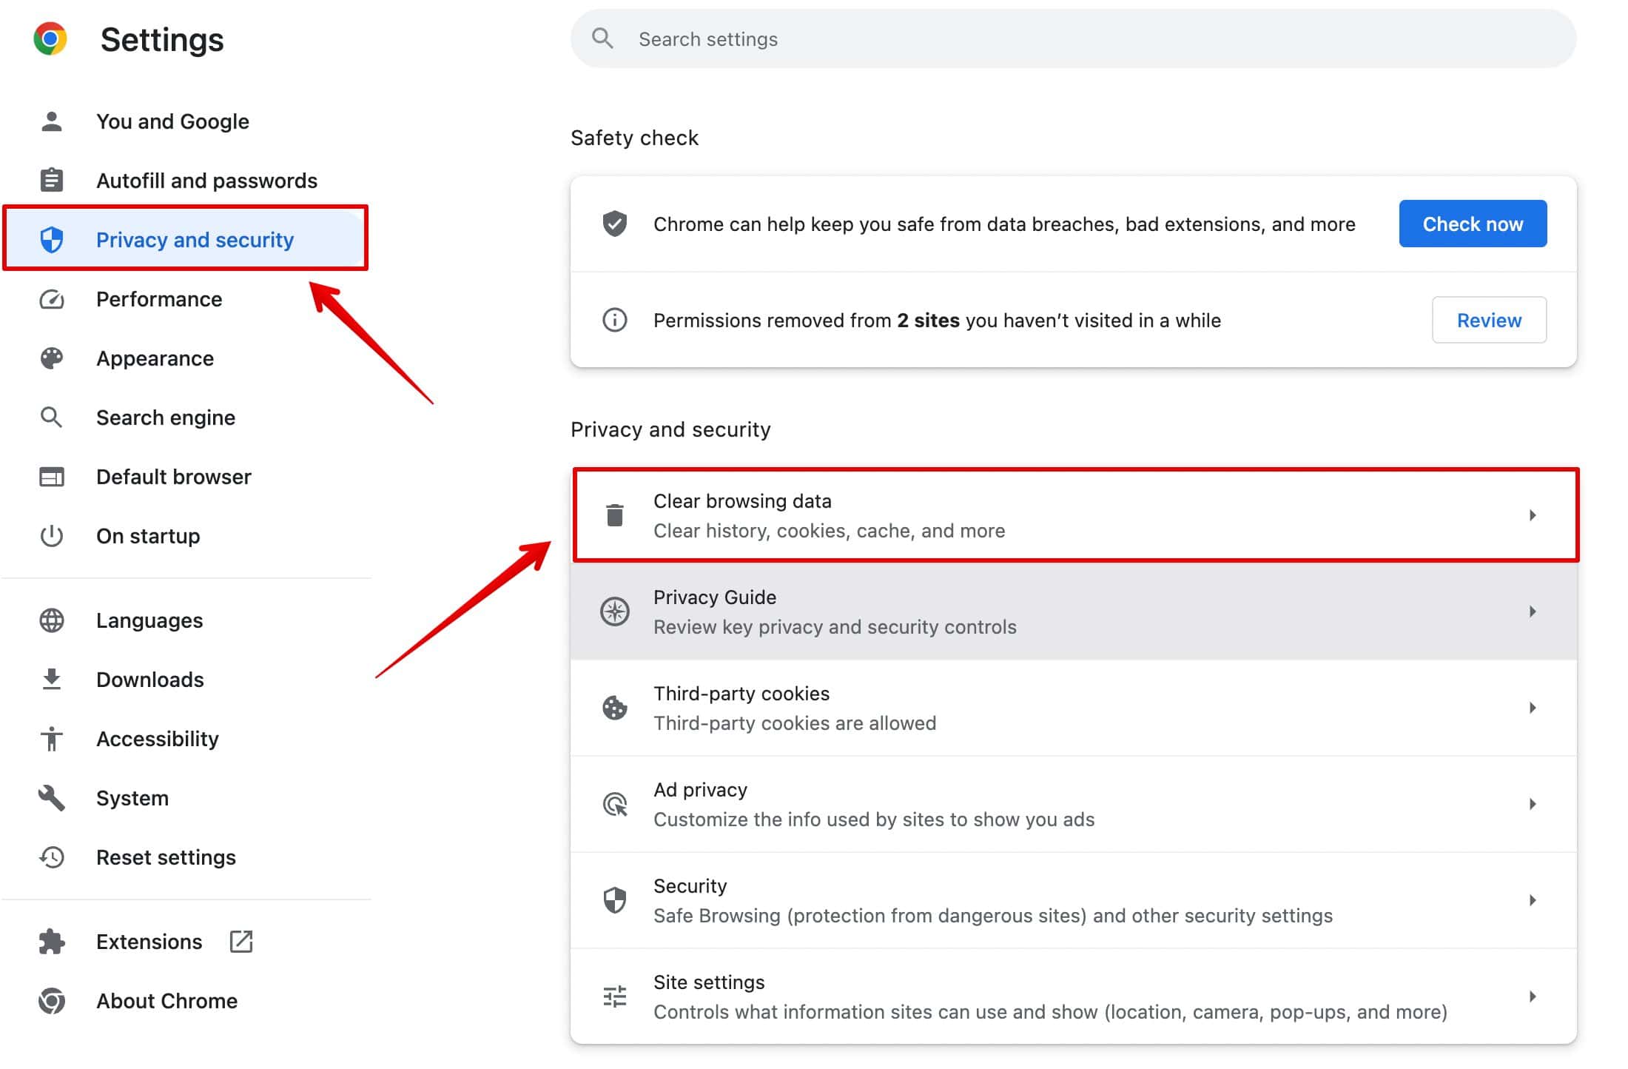The height and width of the screenshot is (1069, 1628).
Task: Expand Site settings arrow
Action: coord(1533,996)
